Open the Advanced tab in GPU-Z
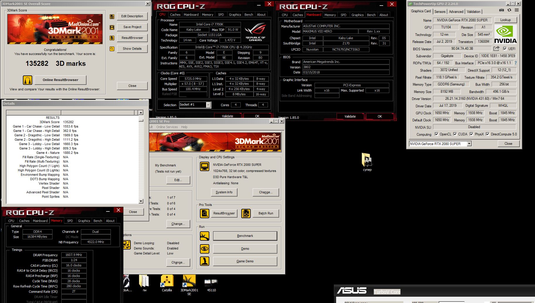 (456, 12)
